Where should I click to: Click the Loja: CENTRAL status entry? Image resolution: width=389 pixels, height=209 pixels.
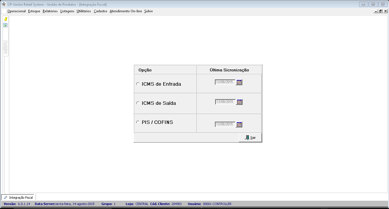click(x=137, y=204)
